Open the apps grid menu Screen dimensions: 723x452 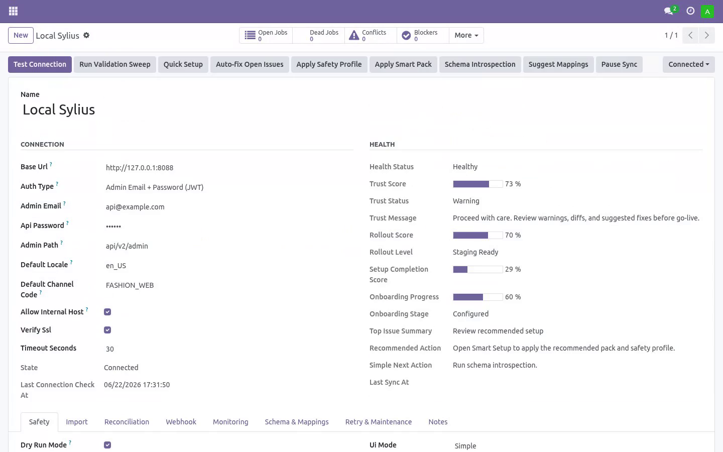pyautogui.click(x=14, y=11)
